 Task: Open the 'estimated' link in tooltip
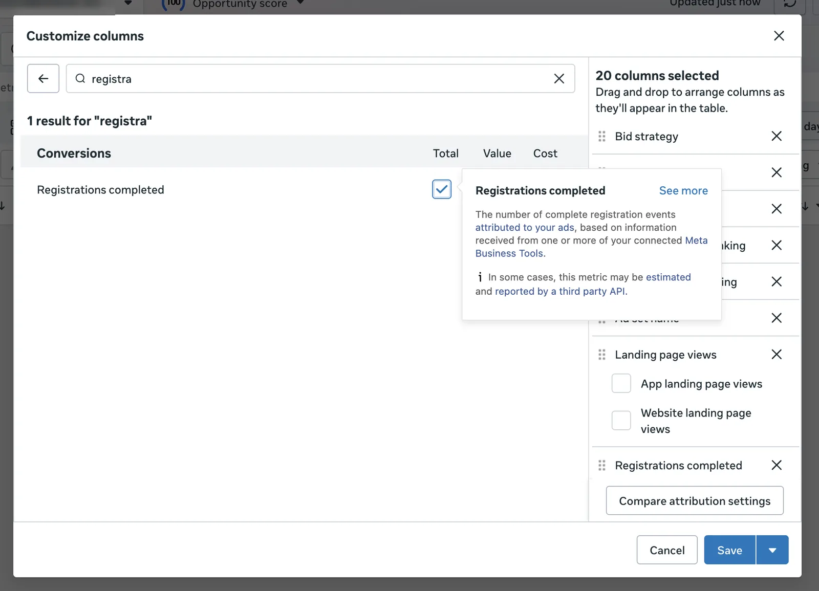click(669, 277)
